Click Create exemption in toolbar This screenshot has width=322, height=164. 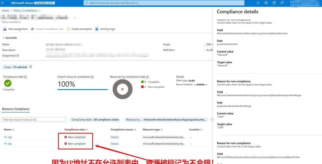pyautogui.click(x=79, y=29)
